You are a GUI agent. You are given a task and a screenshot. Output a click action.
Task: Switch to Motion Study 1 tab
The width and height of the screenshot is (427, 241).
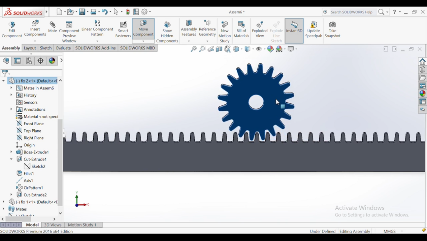point(82,225)
